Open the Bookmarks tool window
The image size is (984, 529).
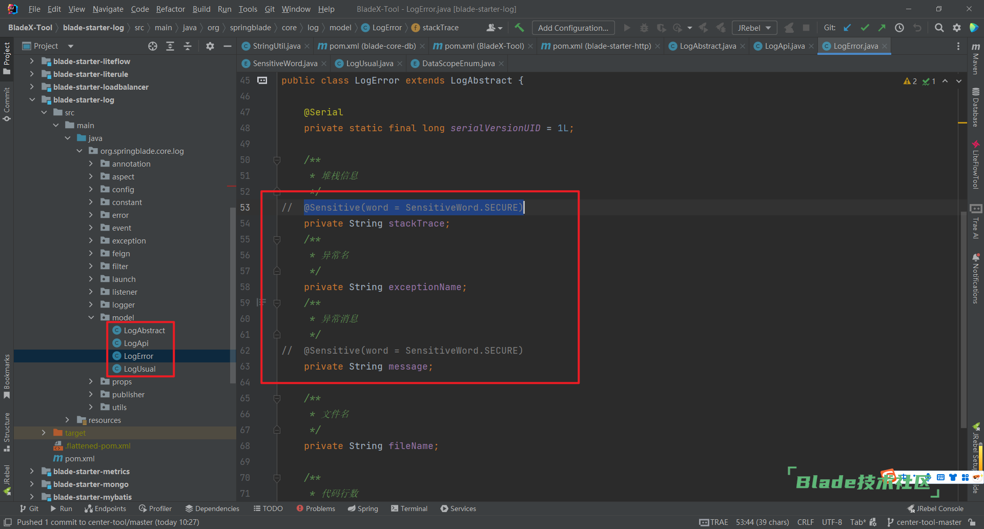coord(7,376)
